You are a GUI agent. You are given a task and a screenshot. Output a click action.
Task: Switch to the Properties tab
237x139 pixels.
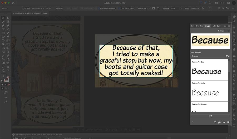point(202,26)
